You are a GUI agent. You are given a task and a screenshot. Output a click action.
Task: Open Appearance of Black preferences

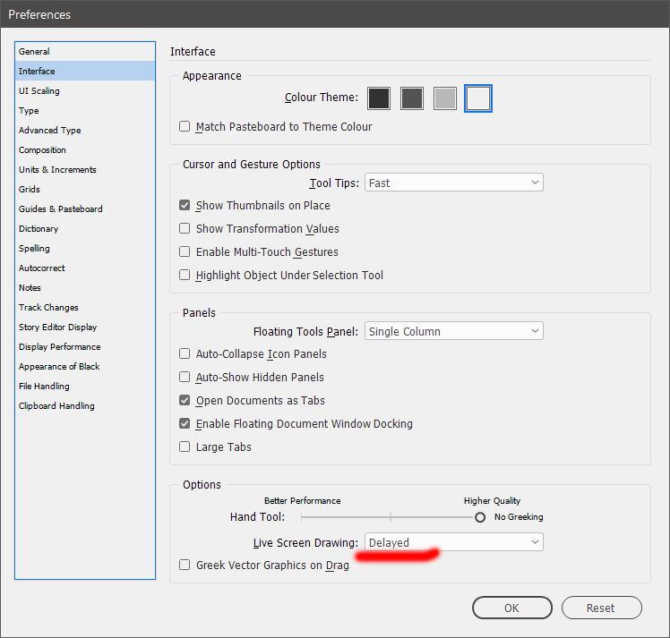pyautogui.click(x=85, y=366)
